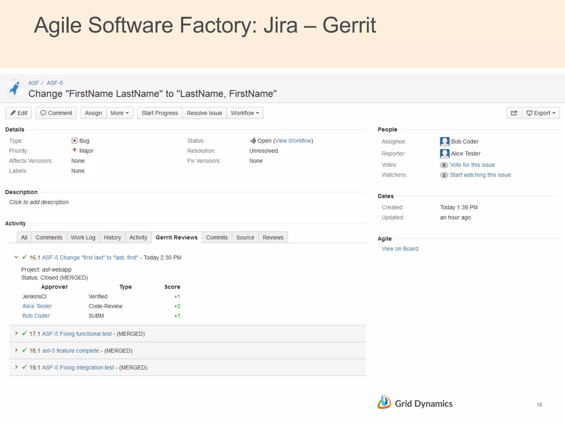Open the Export dropdown

pos(540,113)
